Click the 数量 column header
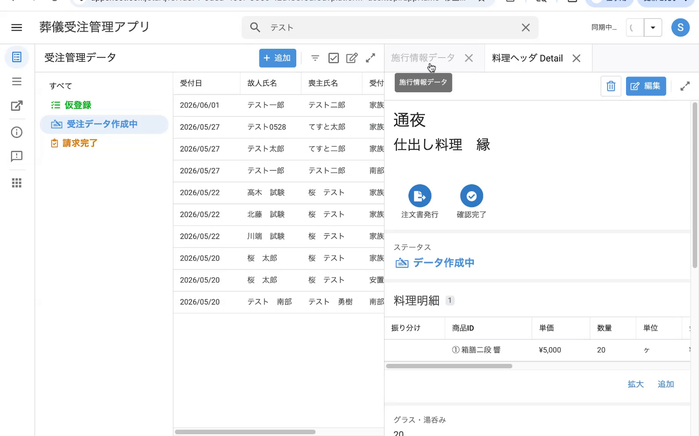 point(604,328)
